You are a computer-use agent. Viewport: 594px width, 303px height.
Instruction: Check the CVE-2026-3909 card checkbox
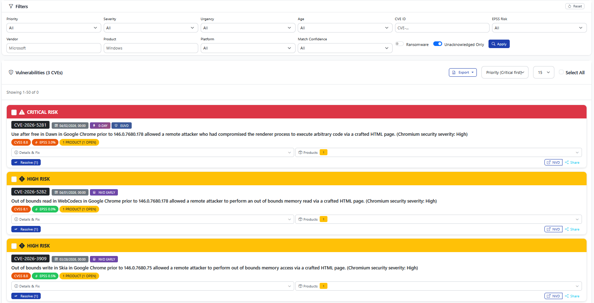14,246
